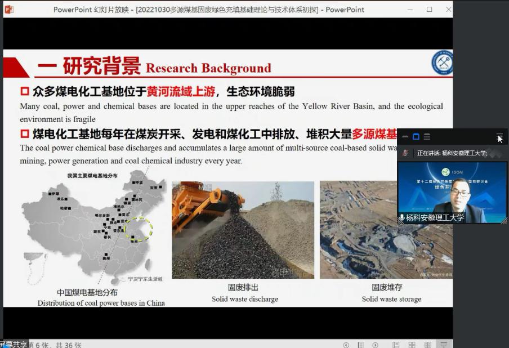Click the PowerPoint app icon in title bar

(x=9, y=9)
